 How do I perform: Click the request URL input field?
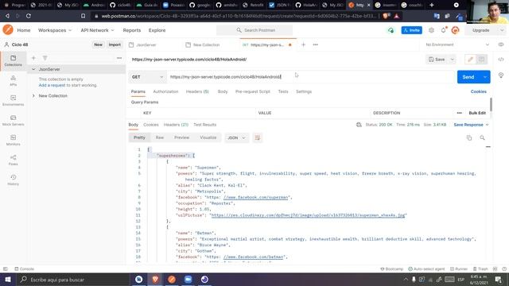click(310, 77)
